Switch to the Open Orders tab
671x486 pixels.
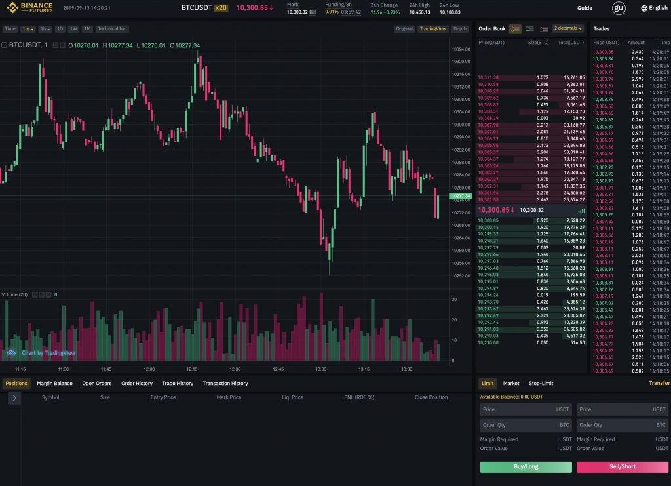pos(96,383)
